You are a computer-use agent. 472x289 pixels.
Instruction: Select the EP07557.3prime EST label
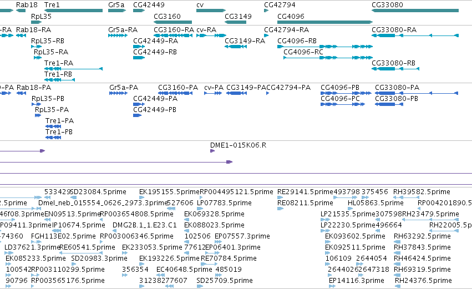tap(242, 237)
